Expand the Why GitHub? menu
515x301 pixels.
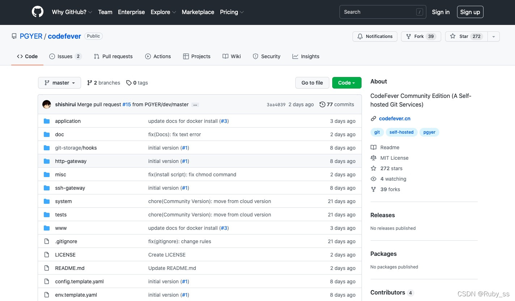72,12
